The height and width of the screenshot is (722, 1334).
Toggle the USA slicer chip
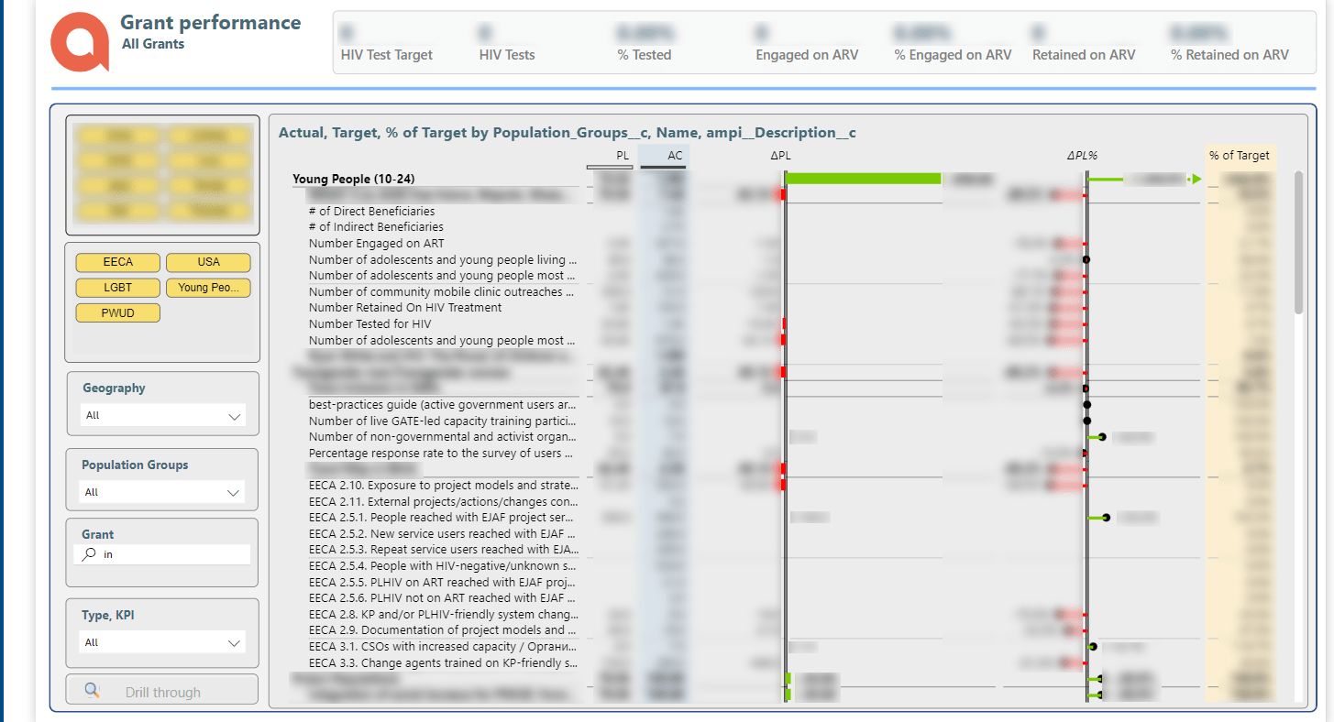[x=208, y=262]
